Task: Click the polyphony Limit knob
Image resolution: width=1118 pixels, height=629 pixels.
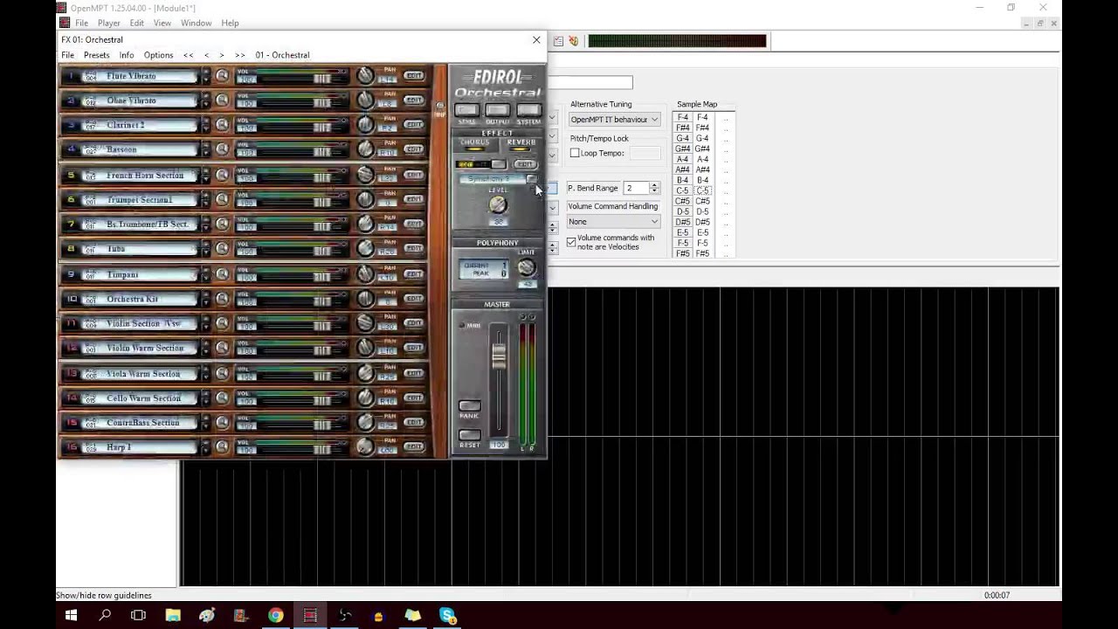Action: (x=527, y=268)
